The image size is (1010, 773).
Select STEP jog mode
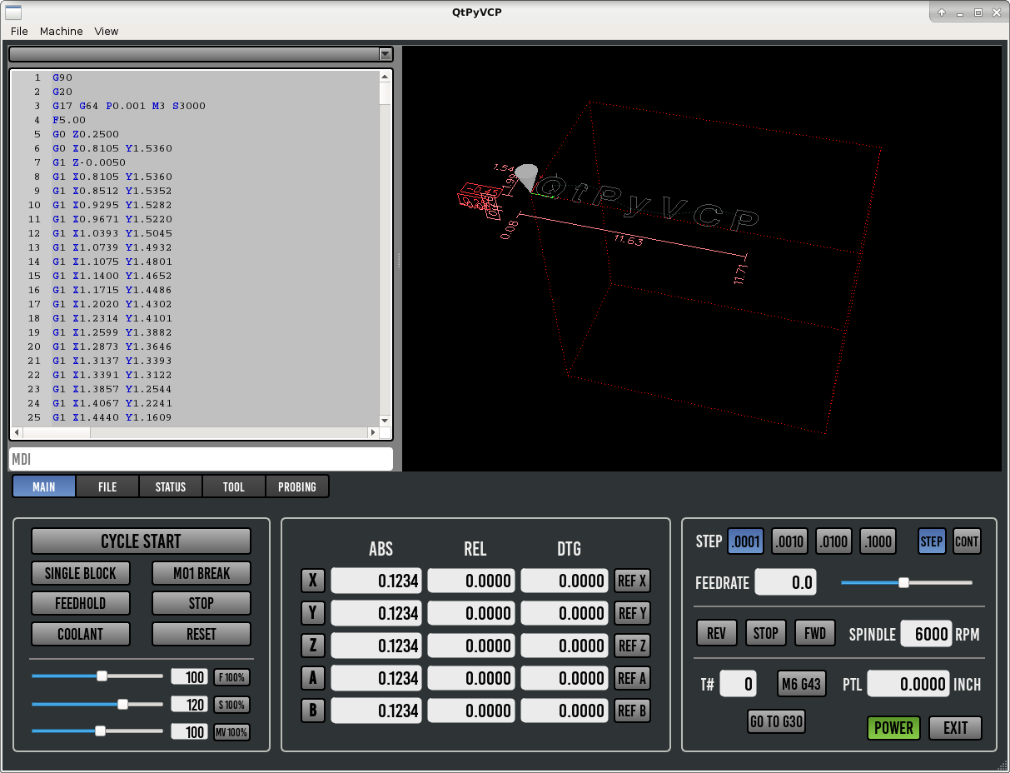(x=932, y=541)
